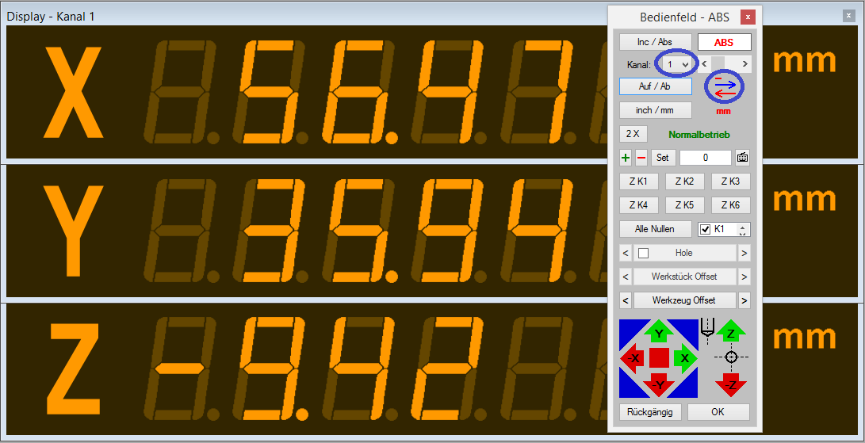The height and width of the screenshot is (443, 865).
Task: Click the green plus sign button
Action: point(626,158)
